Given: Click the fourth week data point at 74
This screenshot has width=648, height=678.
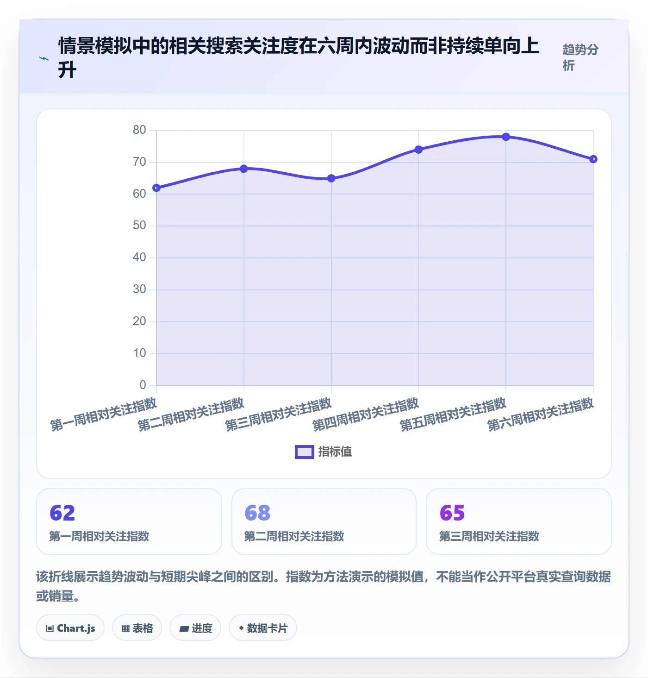Looking at the screenshot, I should 418,150.
